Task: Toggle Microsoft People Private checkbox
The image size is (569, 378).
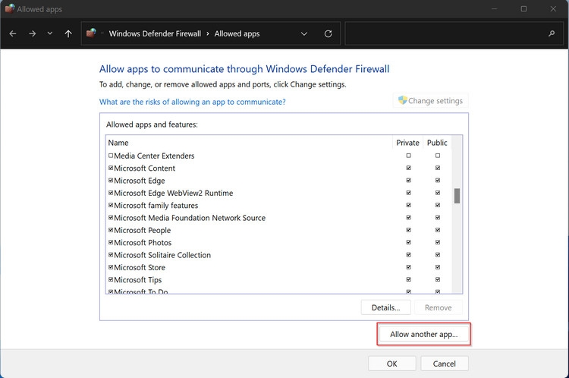Action: coord(409,230)
